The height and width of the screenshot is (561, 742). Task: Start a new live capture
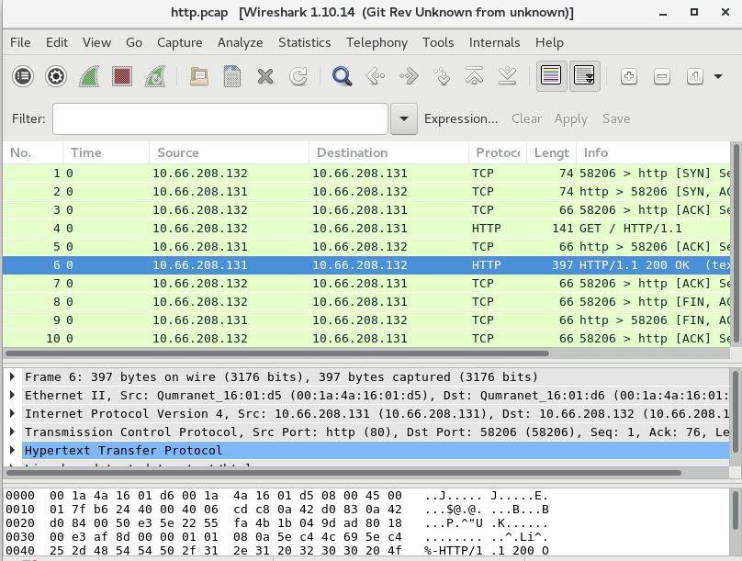click(x=89, y=76)
